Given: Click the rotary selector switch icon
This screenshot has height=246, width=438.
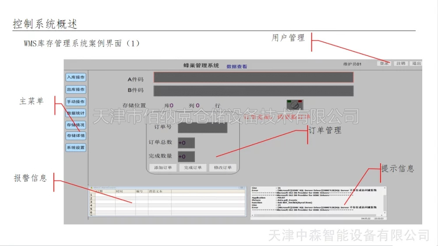Looking at the screenshot, I should point(295,105).
